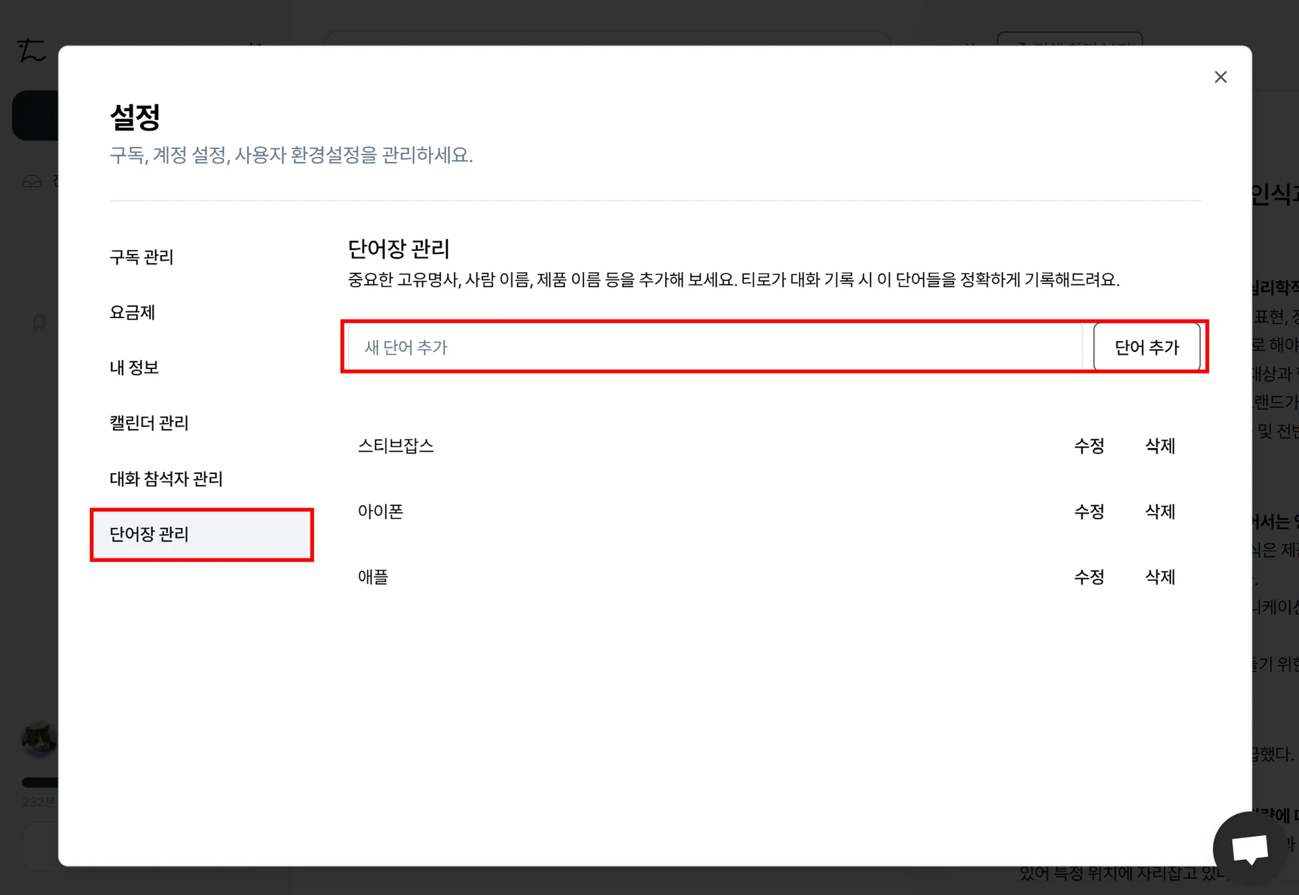Screen dimensions: 1299x895
Task: Click the inbox tray icon behind dialog
Action: 32,181
